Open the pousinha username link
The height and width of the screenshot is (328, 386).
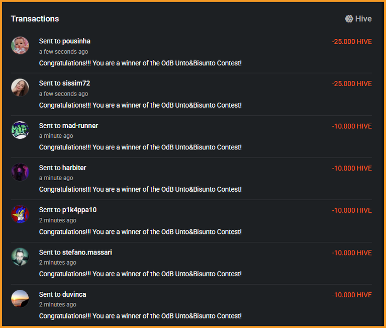tap(76, 41)
